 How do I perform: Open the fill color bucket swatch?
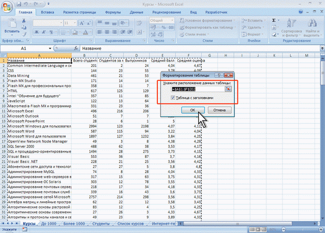pyautogui.click(x=75, y=32)
